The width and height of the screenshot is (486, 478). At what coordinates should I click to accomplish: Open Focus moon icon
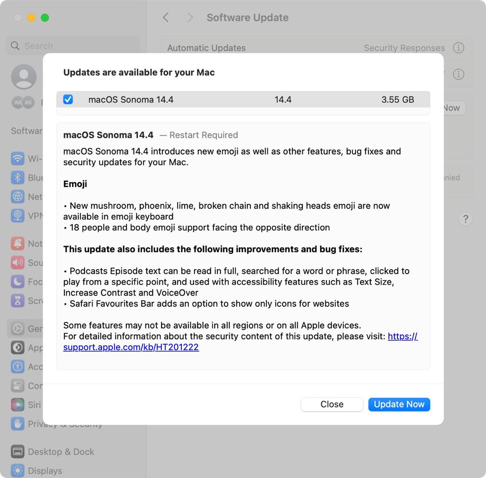[18, 282]
